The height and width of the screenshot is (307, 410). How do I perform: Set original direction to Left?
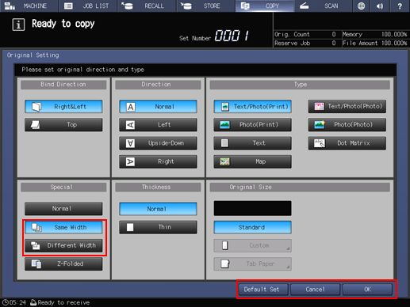click(x=158, y=125)
